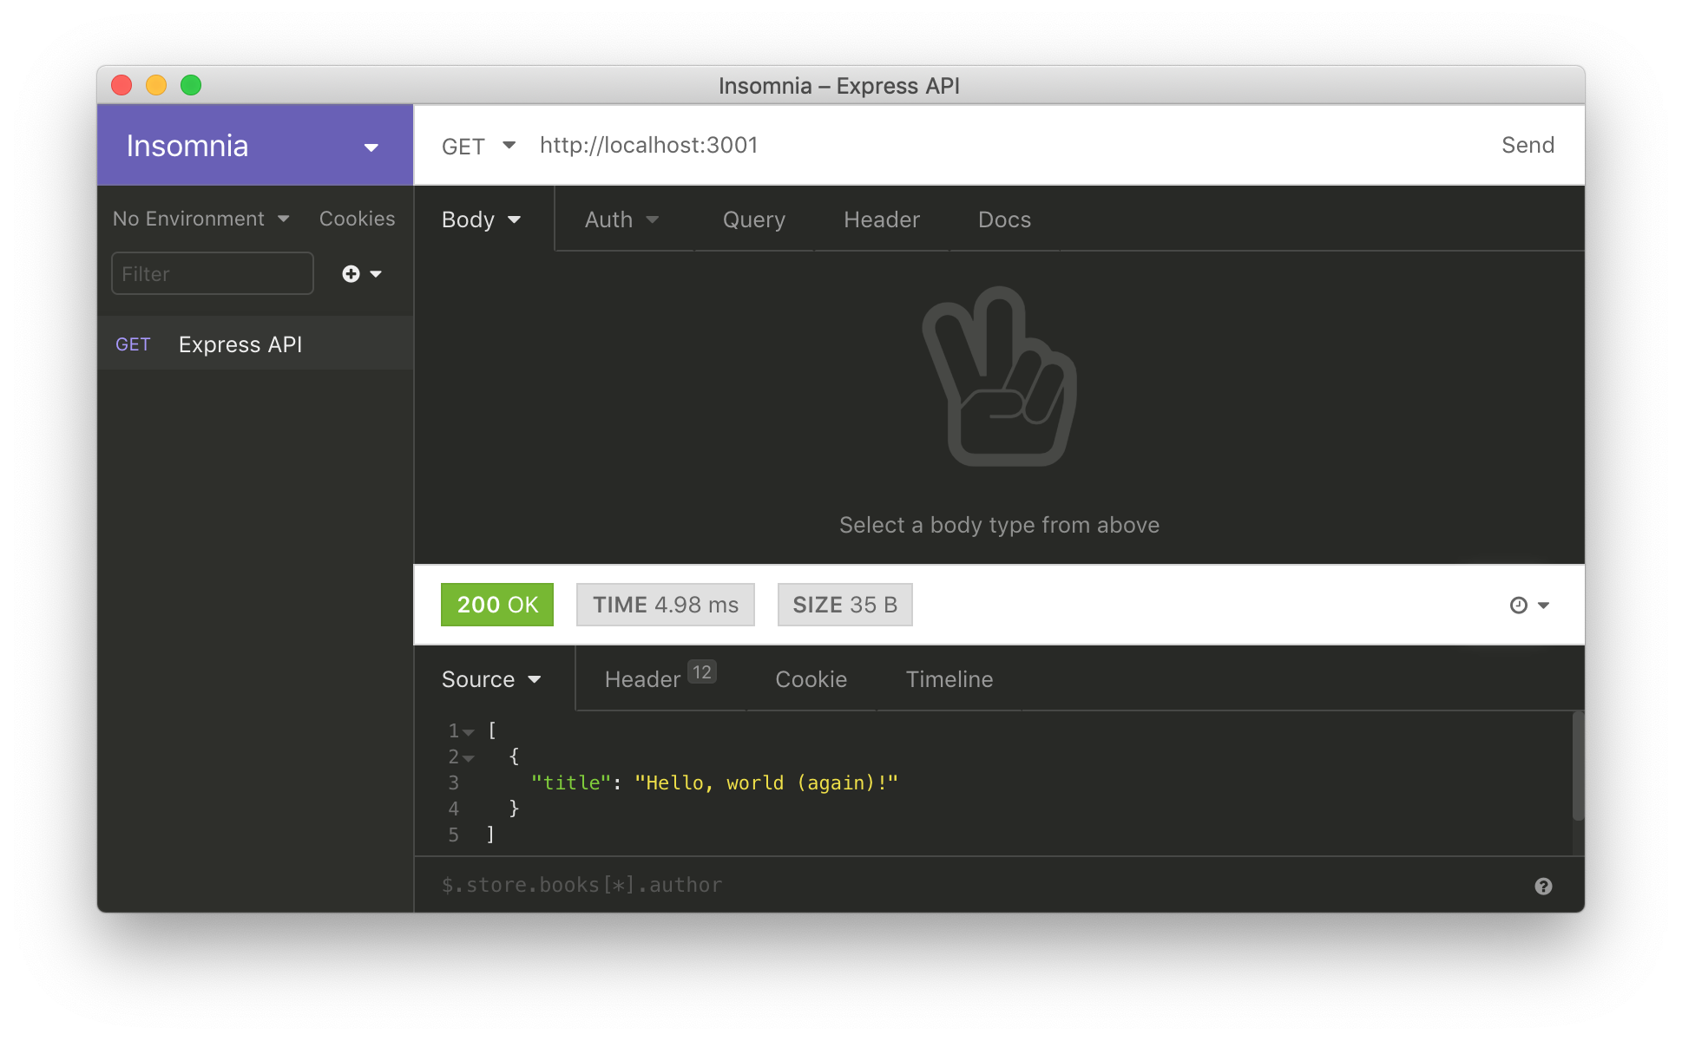Click the Cookies button in sidebar
Viewport: 1682px width, 1041px height.
(357, 219)
